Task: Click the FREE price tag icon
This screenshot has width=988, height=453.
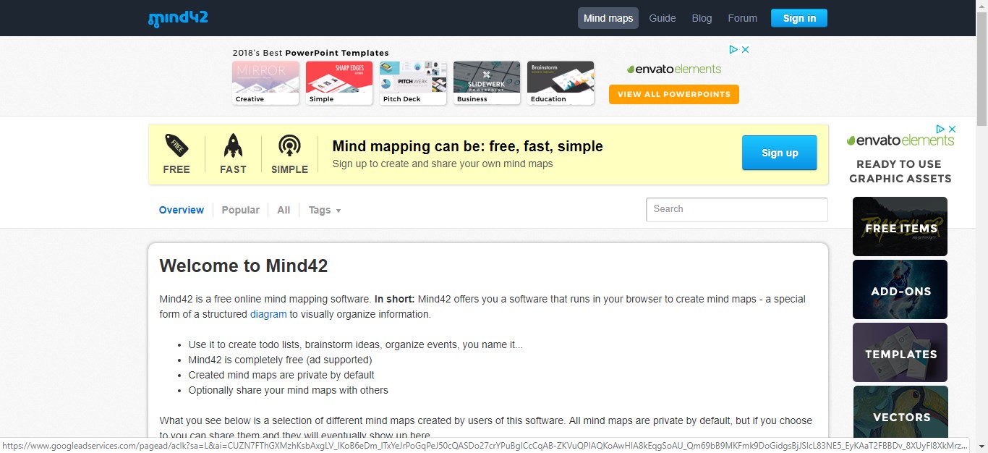Action: [176, 145]
